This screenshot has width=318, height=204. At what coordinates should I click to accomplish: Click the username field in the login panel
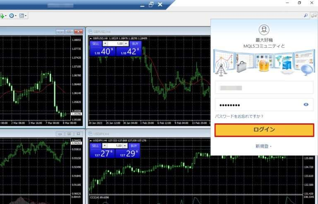tap(264, 88)
